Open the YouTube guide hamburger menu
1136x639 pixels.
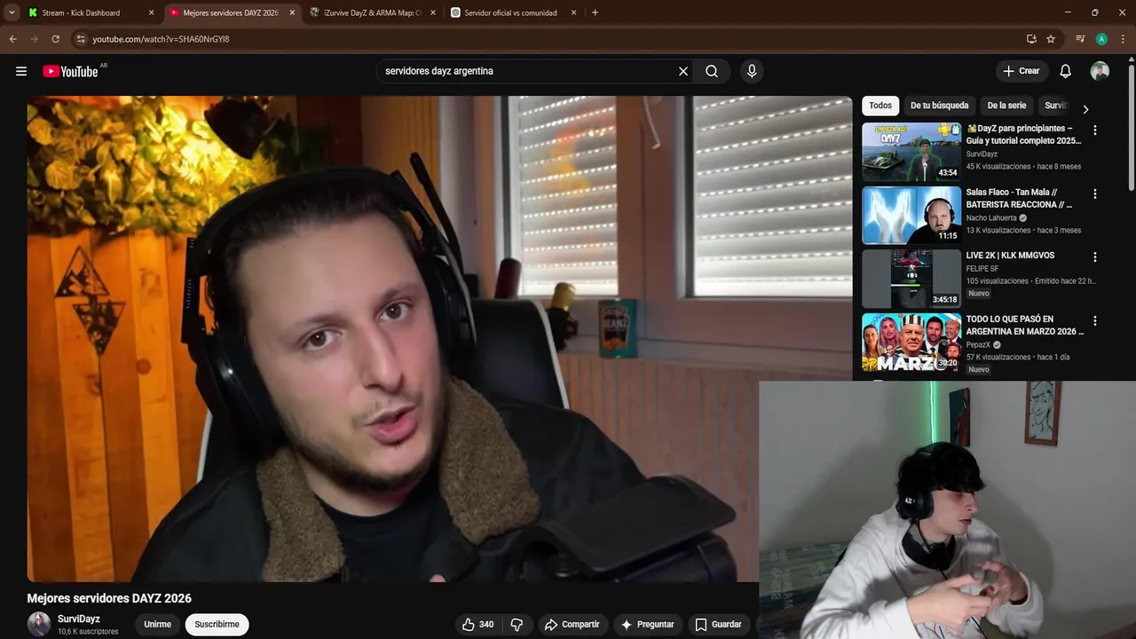click(21, 71)
